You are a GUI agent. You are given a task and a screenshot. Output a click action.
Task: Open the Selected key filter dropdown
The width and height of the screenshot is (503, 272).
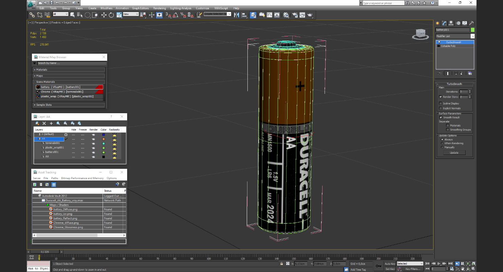click(410, 263)
